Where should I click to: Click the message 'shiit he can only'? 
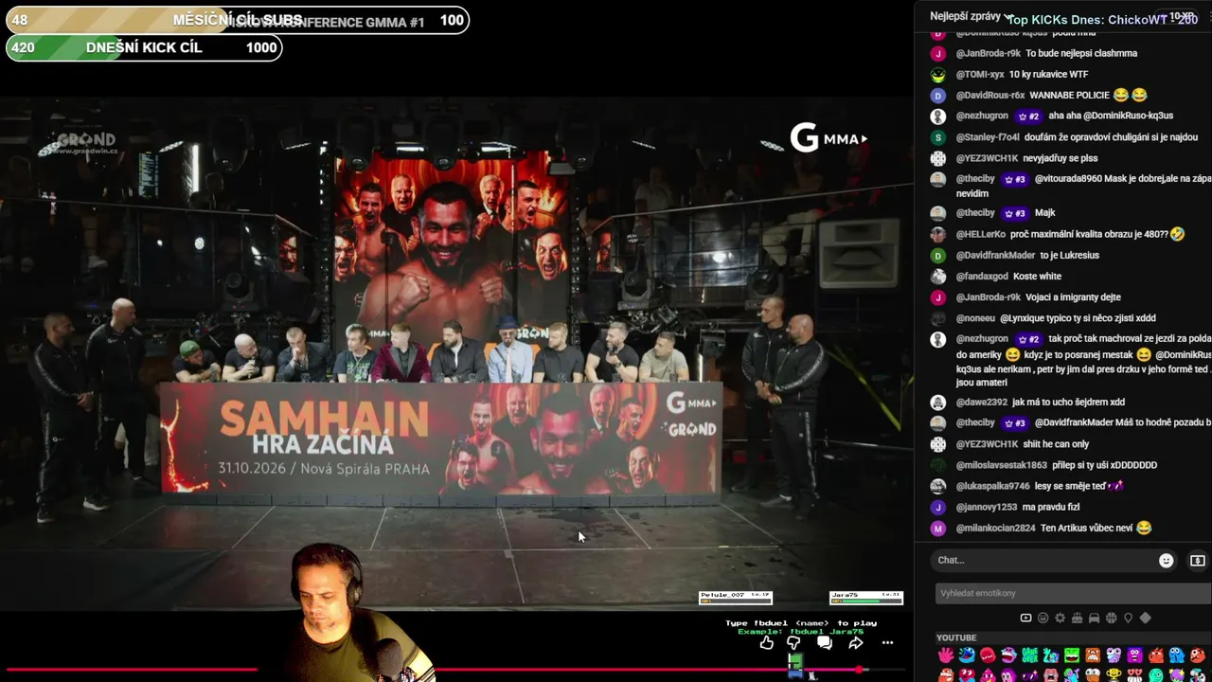point(1057,444)
